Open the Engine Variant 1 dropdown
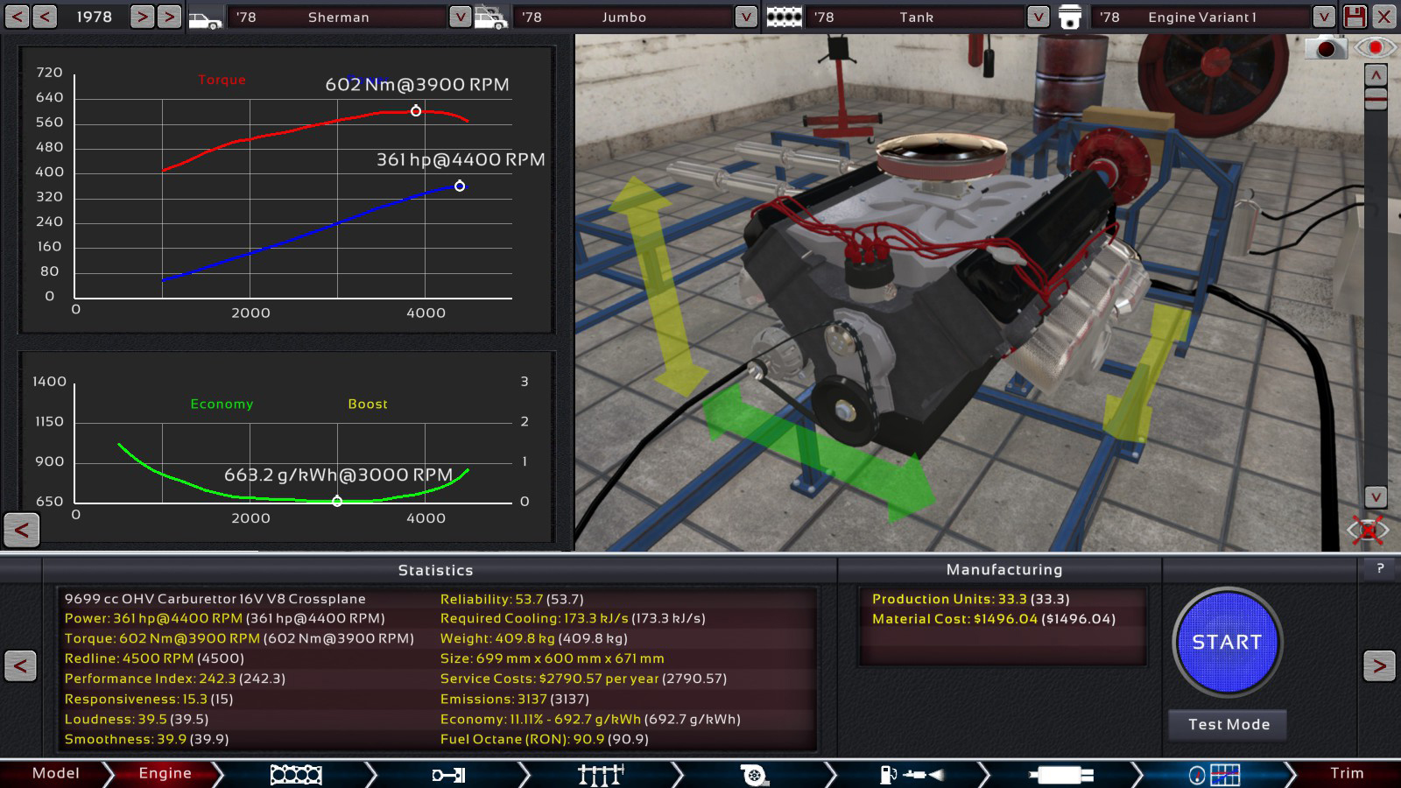This screenshot has height=788, width=1401. [1323, 17]
